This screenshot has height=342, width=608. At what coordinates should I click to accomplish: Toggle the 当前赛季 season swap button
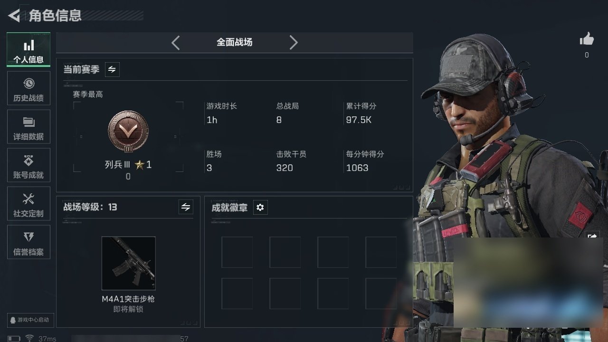coord(112,69)
